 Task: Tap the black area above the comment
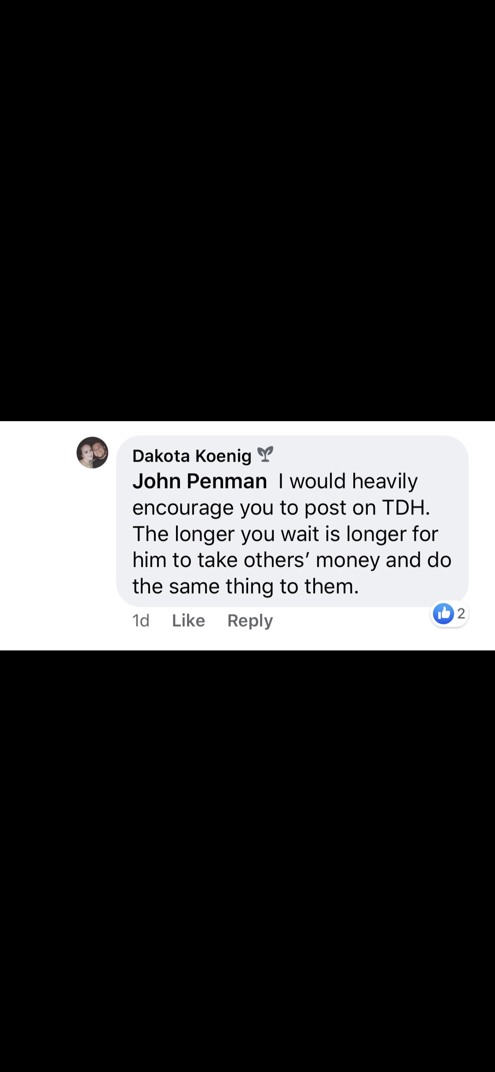(247, 210)
